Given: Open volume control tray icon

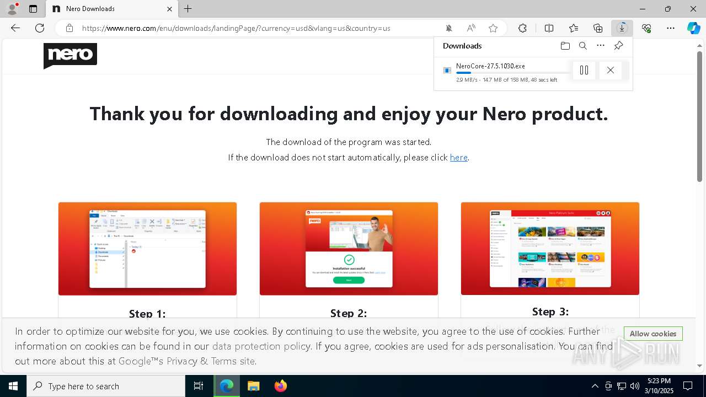Looking at the screenshot, I should 635,386.
